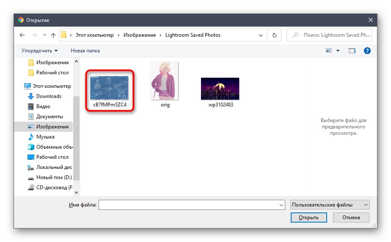
Task: Open 'Пользовательские файлы' file type dropdown
Action: [x=330, y=205]
